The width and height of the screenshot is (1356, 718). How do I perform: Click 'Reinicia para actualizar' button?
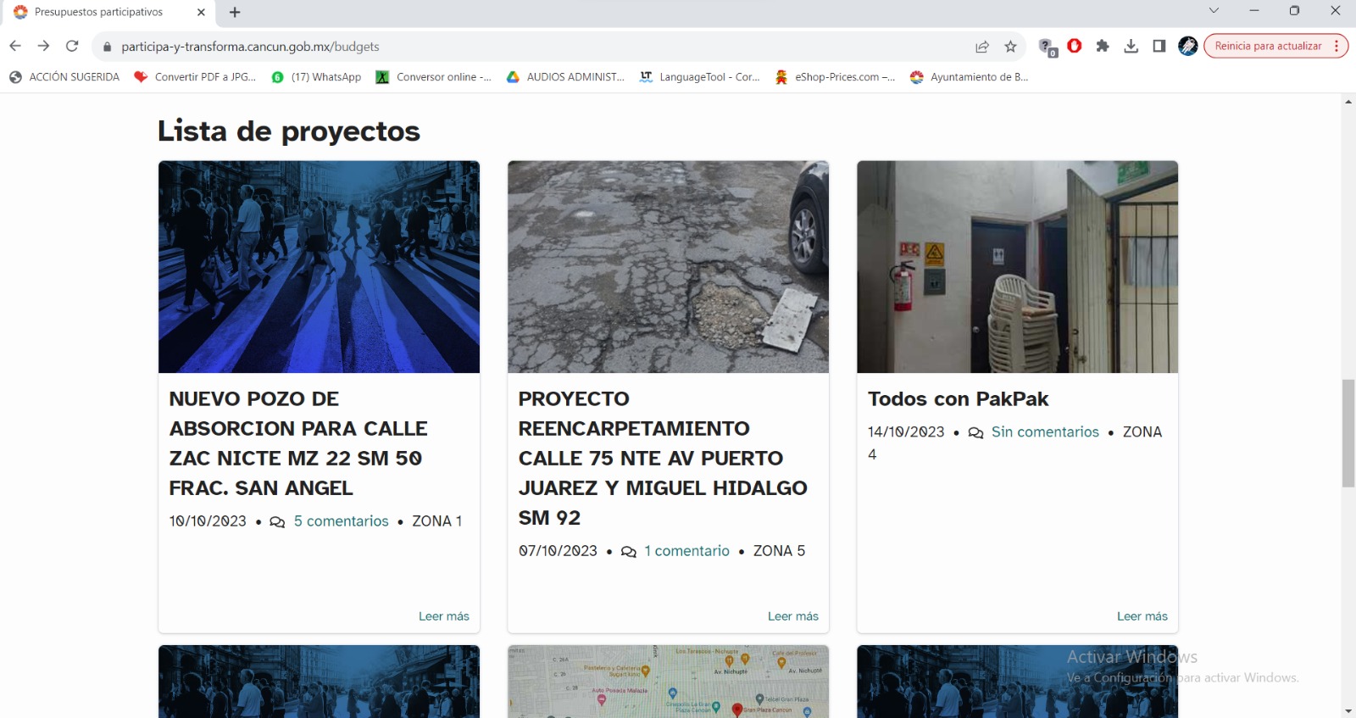point(1267,46)
